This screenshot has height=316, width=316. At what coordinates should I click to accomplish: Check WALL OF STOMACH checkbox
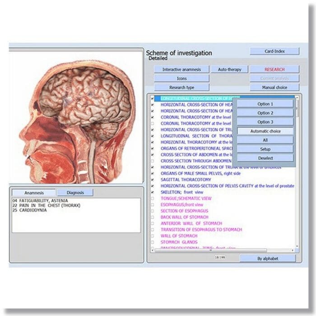pos(153,236)
